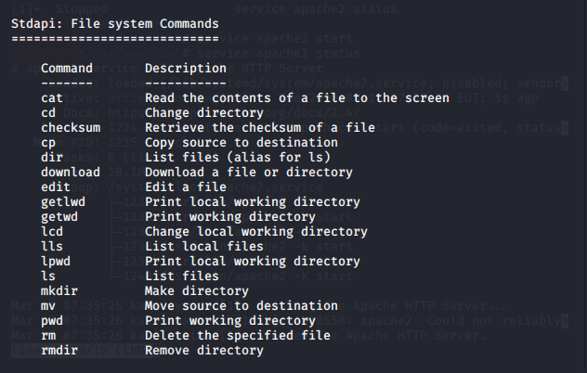Click the 'pwd' command name
This screenshot has width=587, height=373.
[x=52, y=321]
